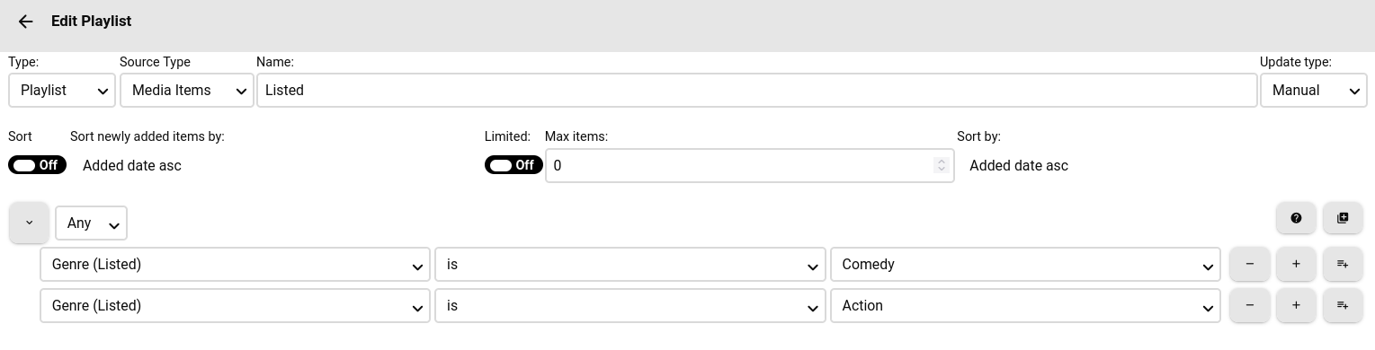
Task: Select the Comedy value dropdown
Action: click(x=1025, y=265)
